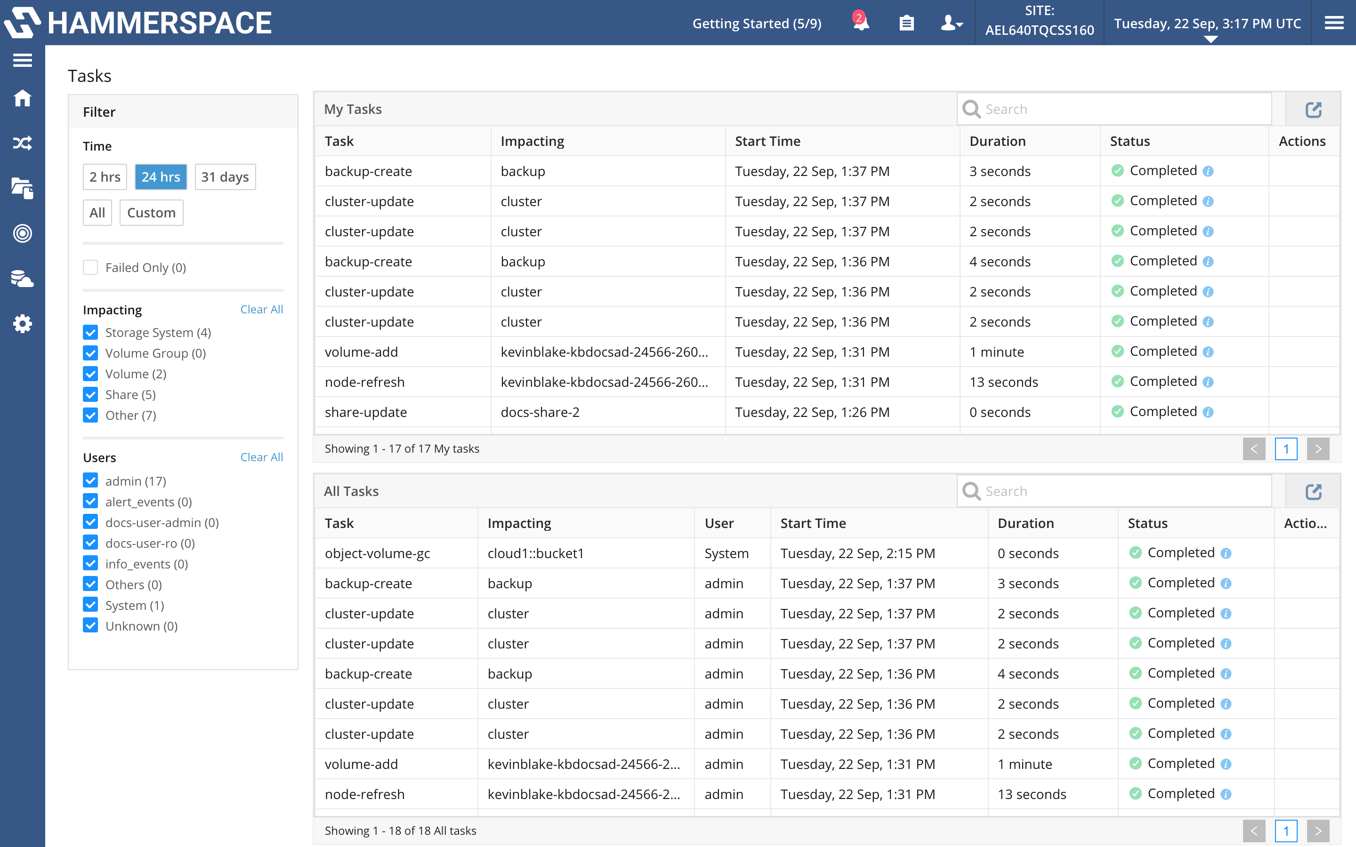View info for share-update task in My Tasks
The width and height of the screenshot is (1356, 847).
(1208, 412)
